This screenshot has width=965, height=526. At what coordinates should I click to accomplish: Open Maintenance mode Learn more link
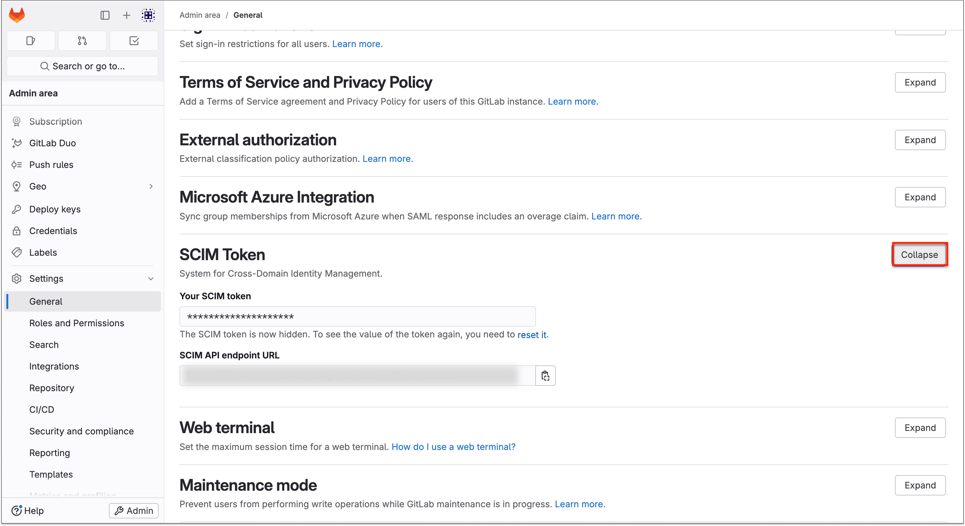[580, 504]
